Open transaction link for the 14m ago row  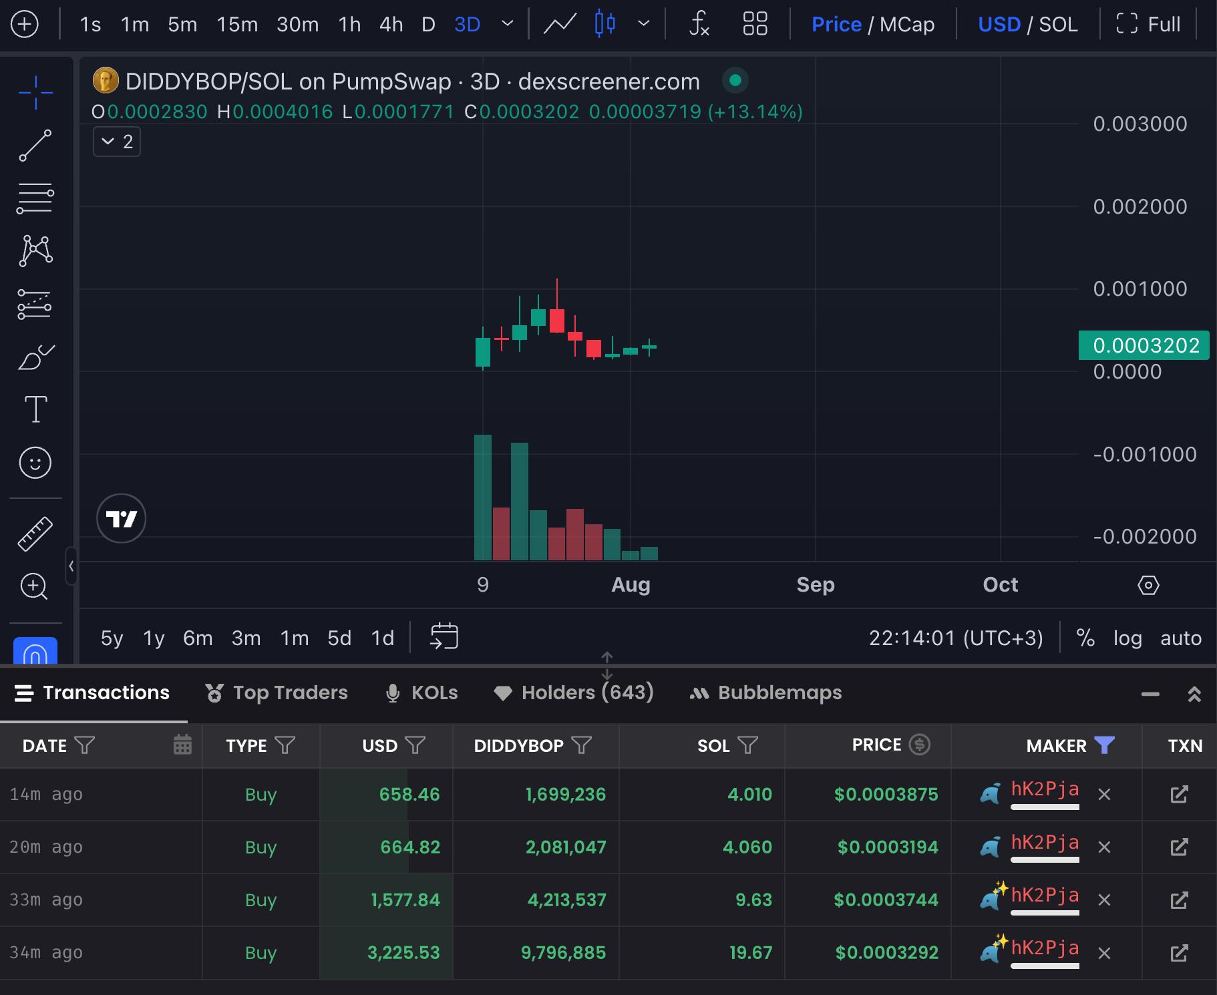(1179, 794)
